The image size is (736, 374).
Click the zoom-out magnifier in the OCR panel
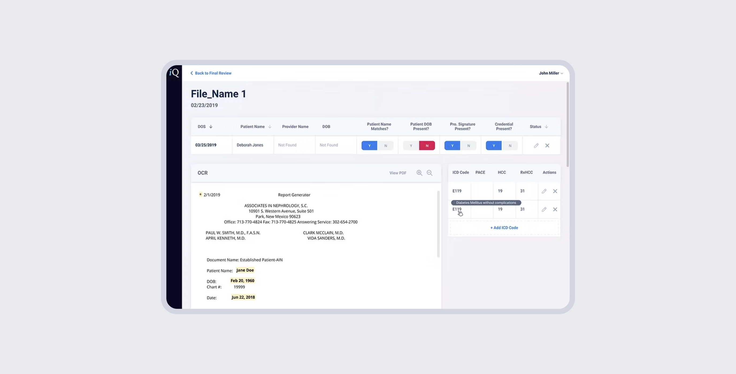(430, 173)
